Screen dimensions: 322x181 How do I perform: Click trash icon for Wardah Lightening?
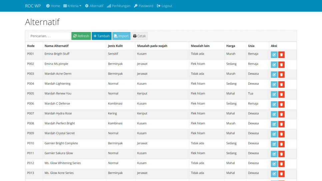pyautogui.click(x=281, y=85)
